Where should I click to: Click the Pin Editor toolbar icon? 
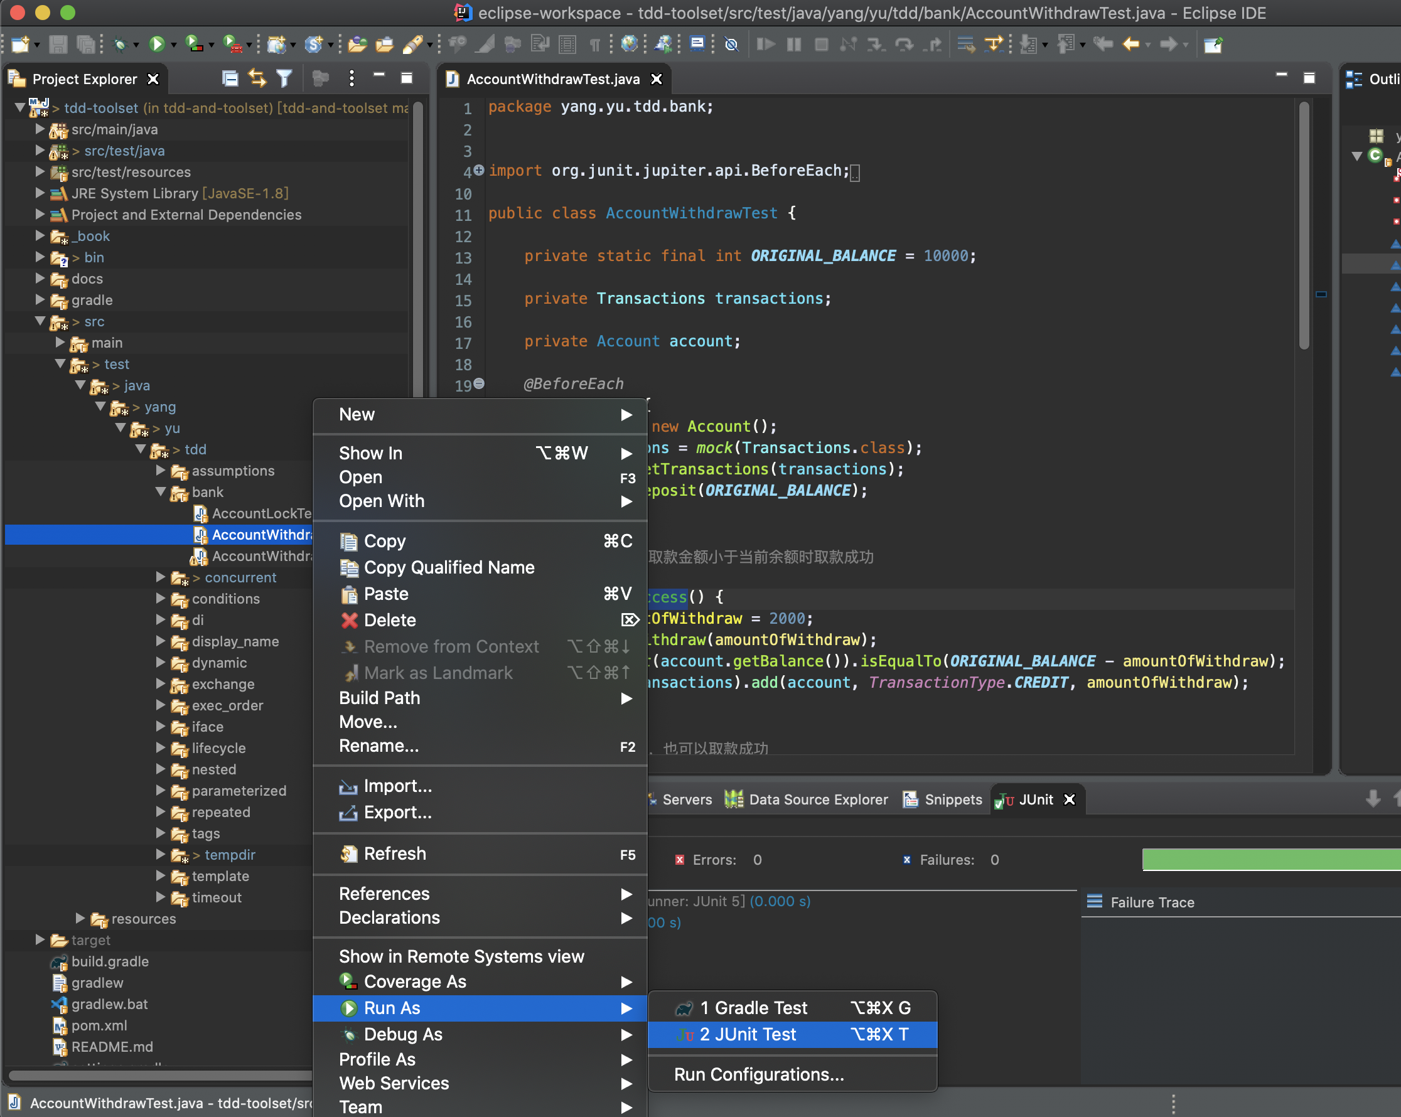pos(1213,44)
